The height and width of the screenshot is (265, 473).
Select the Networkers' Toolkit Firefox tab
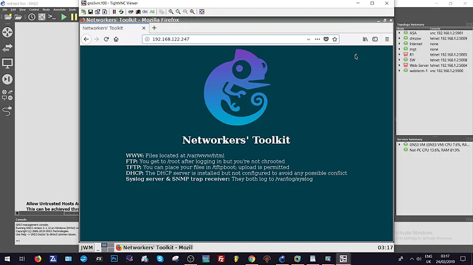(x=114, y=28)
